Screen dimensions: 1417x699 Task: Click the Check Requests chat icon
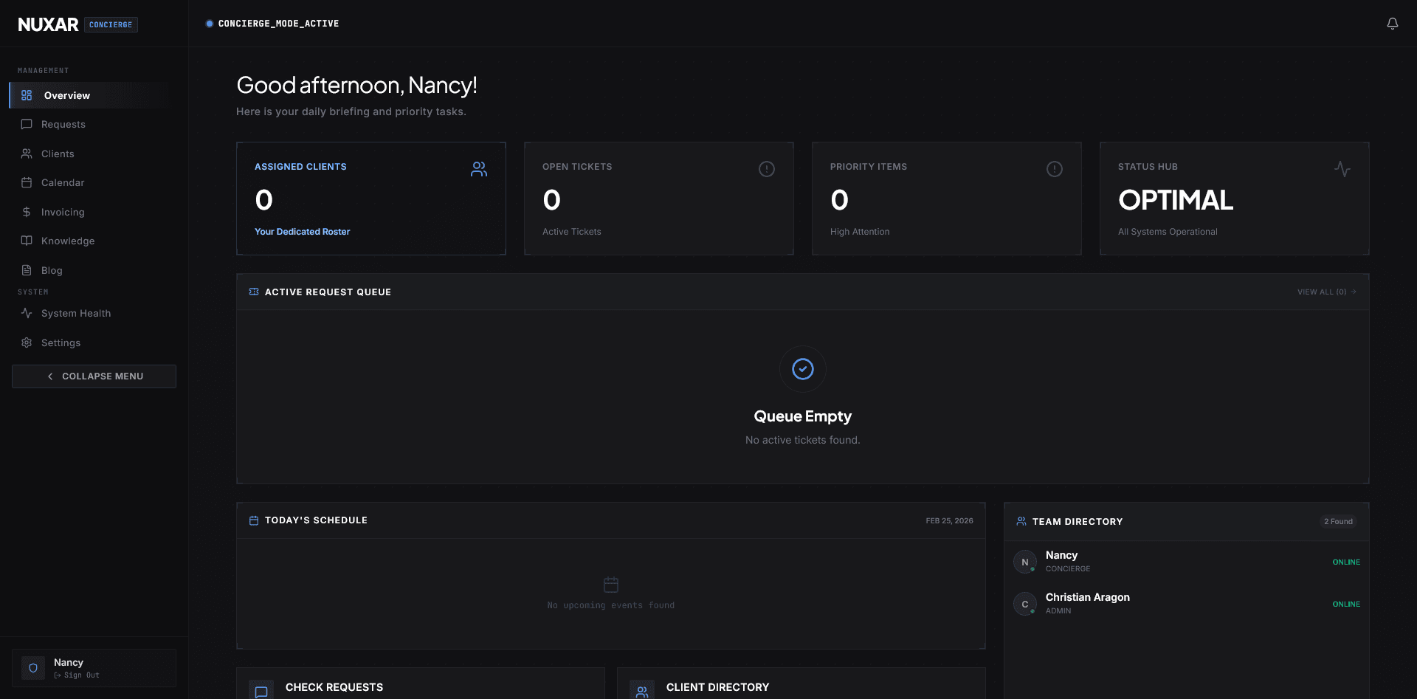[x=261, y=691]
